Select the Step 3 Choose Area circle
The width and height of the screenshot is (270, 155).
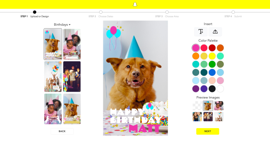pyautogui.click(x=167, y=12)
